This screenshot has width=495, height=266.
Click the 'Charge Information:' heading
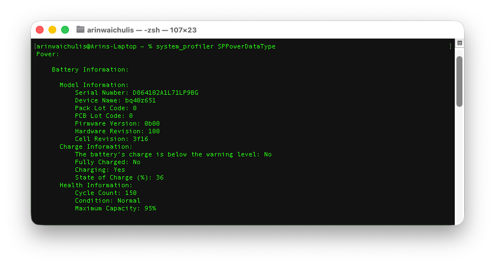(x=96, y=146)
